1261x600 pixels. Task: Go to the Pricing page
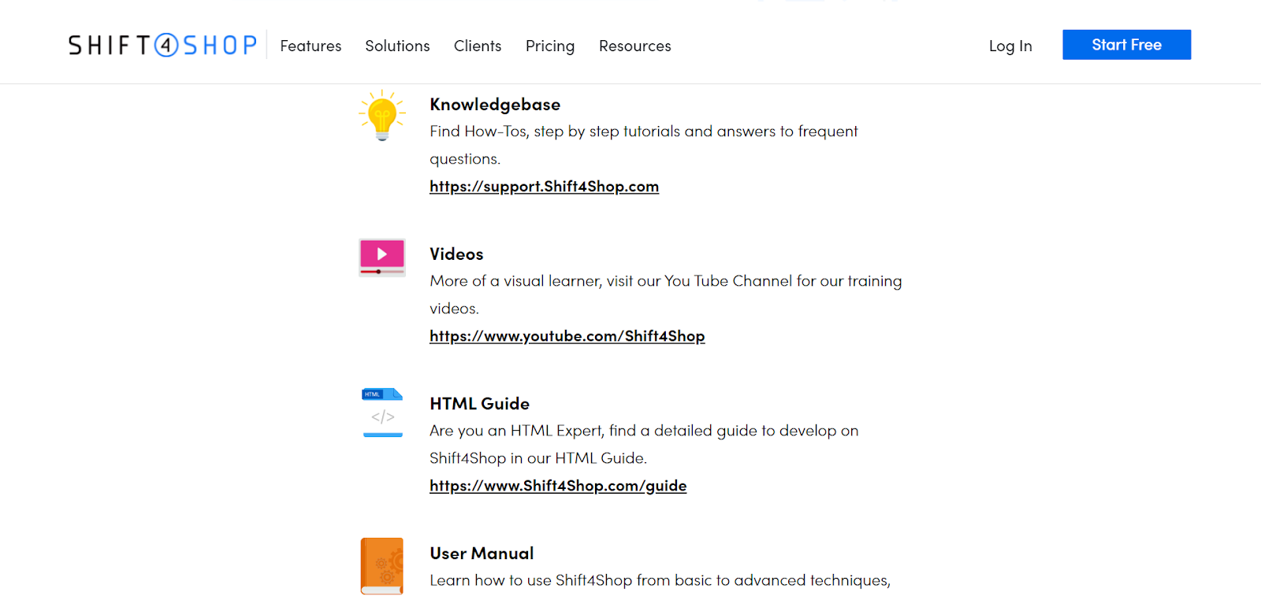[550, 46]
